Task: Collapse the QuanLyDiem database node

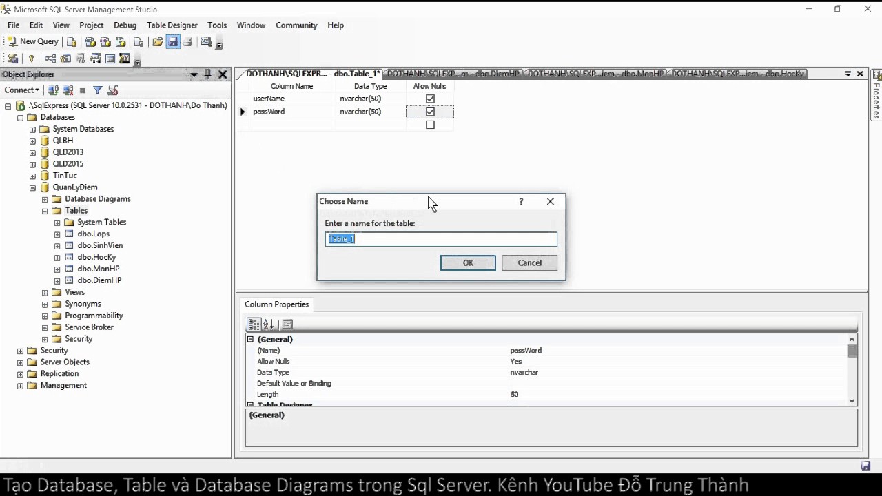Action: 32,187
